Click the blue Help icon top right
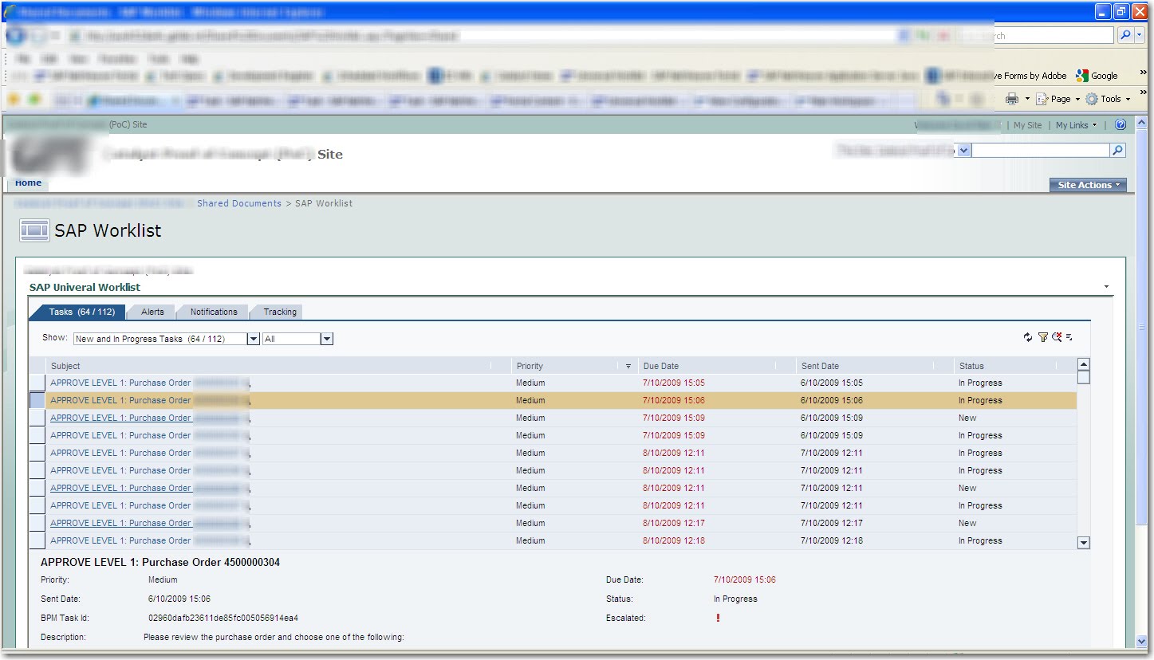 [x=1120, y=124]
